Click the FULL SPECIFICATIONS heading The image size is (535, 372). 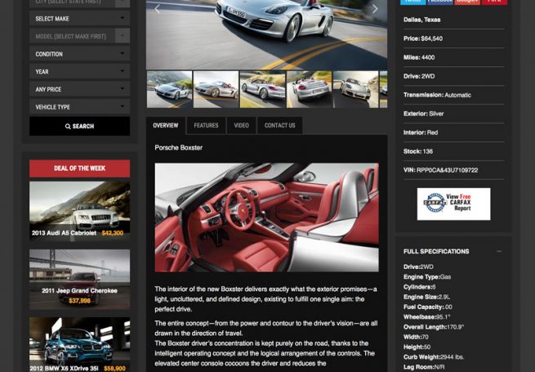click(x=436, y=252)
